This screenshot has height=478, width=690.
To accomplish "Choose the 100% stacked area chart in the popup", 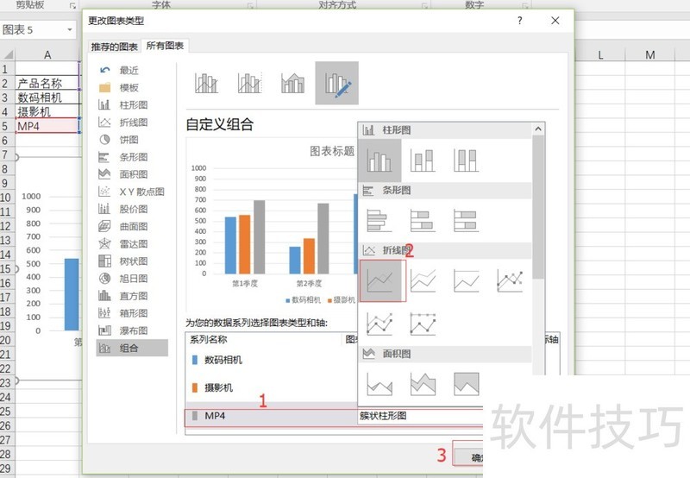I will [467, 383].
